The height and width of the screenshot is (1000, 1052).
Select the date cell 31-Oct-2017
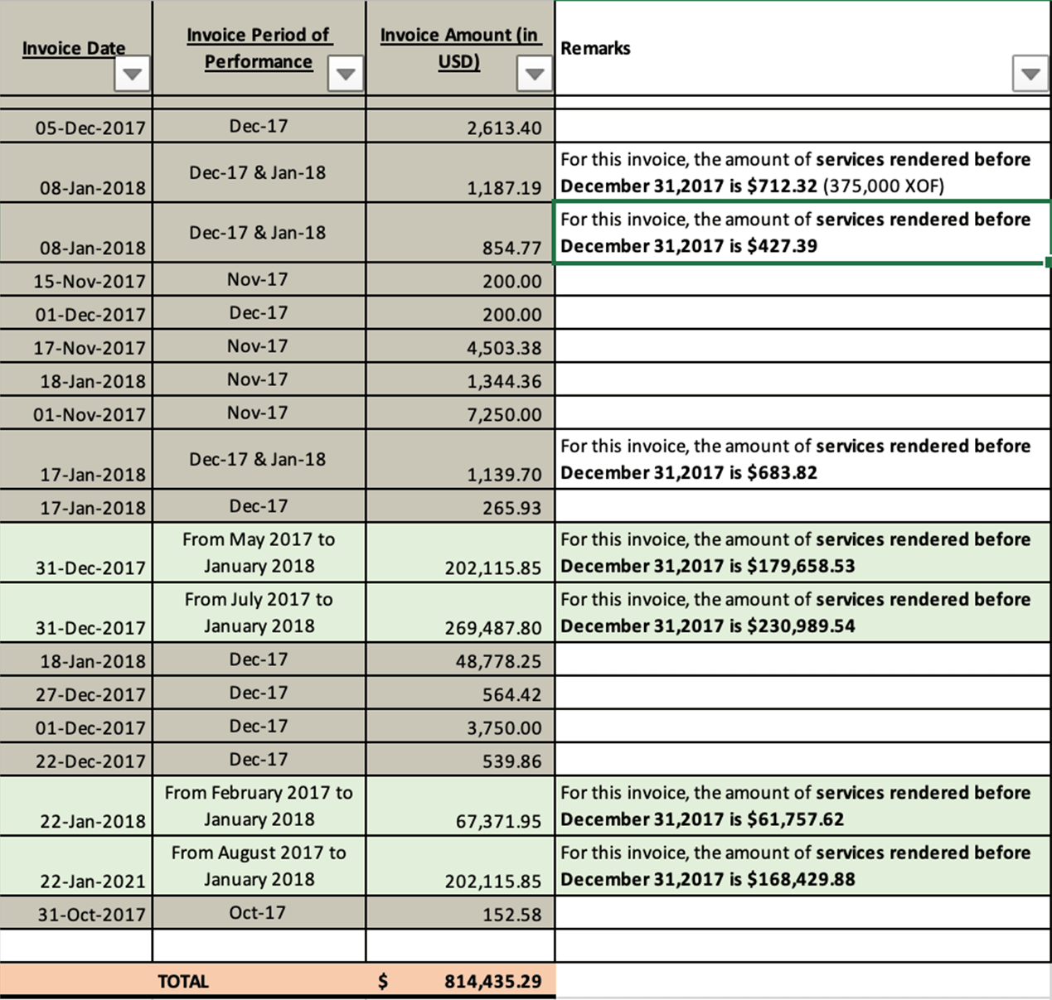pos(75,913)
